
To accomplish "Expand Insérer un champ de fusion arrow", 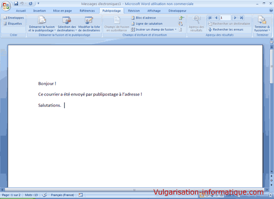I will tap(176, 29).
